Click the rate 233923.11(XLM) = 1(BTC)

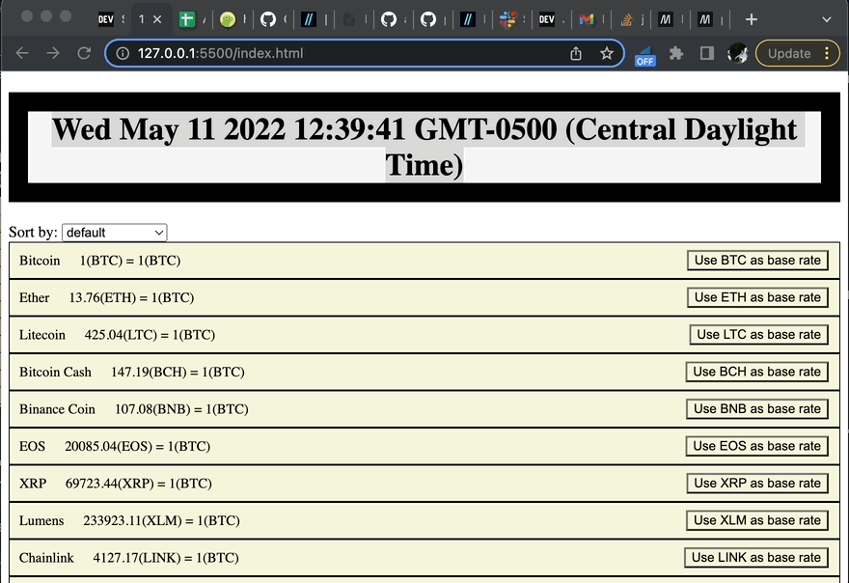[161, 520]
